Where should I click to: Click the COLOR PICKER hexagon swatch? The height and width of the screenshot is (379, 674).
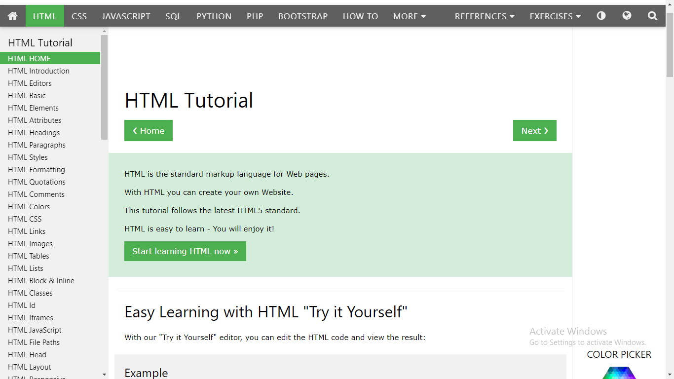point(619,373)
